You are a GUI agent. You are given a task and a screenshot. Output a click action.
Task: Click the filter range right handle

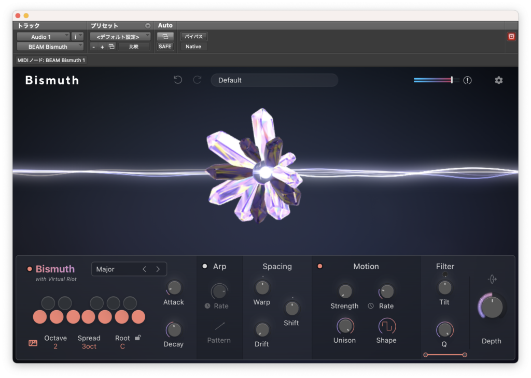[x=465, y=355]
